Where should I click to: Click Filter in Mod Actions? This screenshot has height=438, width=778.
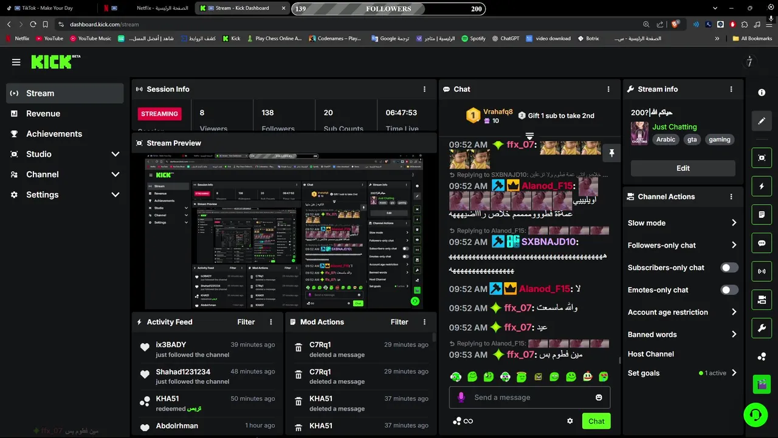pyautogui.click(x=399, y=322)
